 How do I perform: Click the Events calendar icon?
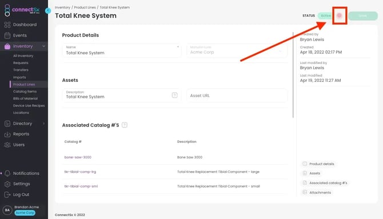pyautogui.click(x=7, y=35)
